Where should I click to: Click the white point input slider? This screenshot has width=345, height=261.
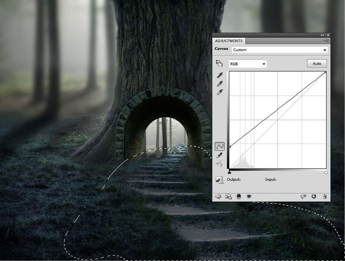point(326,173)
